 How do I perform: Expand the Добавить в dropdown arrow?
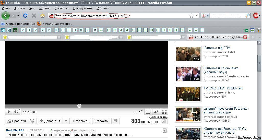(x=66, y=121)
